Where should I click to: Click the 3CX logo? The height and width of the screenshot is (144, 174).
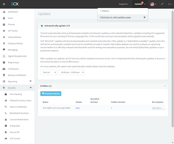(x=15, y=4)
